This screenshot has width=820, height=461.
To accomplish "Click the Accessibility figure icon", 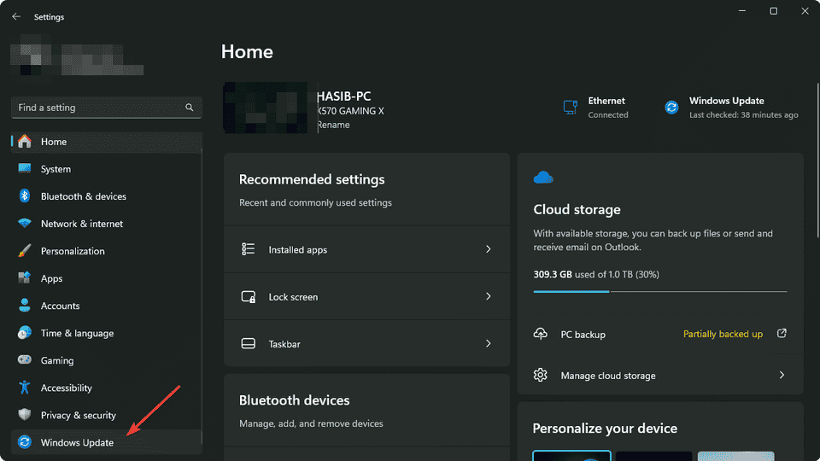I will [25, 388].
